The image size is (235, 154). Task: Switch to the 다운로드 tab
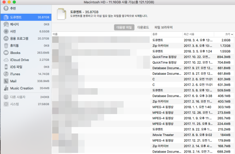click(x=143, y=27)
